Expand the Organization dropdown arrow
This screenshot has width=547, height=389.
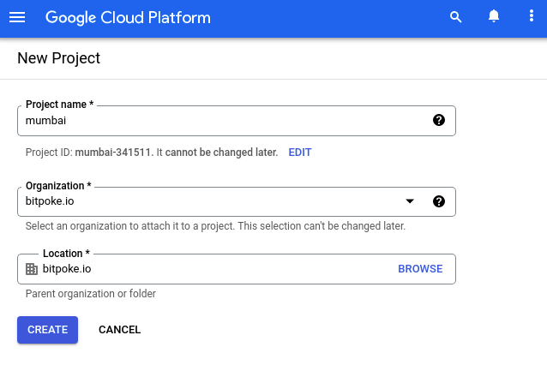pos(410,201)
